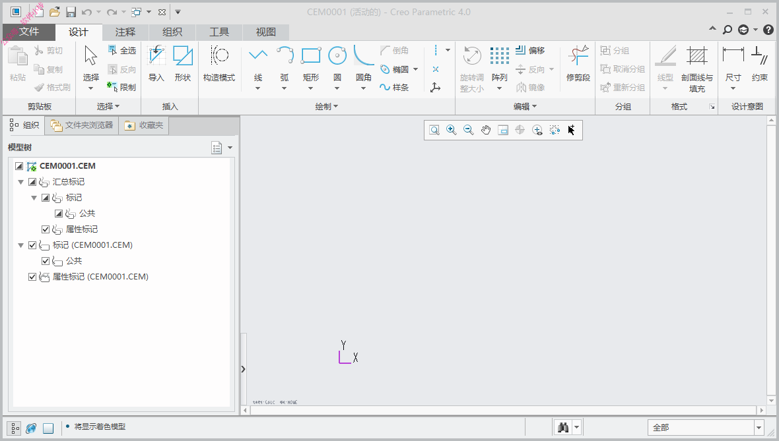Click the Offset (偏移) tool
This screenshot has width=779, height=441.
pos(530,50)
